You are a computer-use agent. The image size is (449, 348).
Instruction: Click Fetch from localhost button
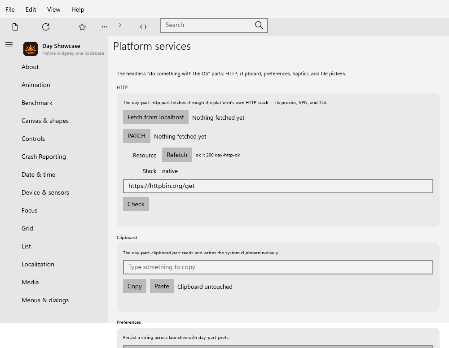click(x=156, y=117)
